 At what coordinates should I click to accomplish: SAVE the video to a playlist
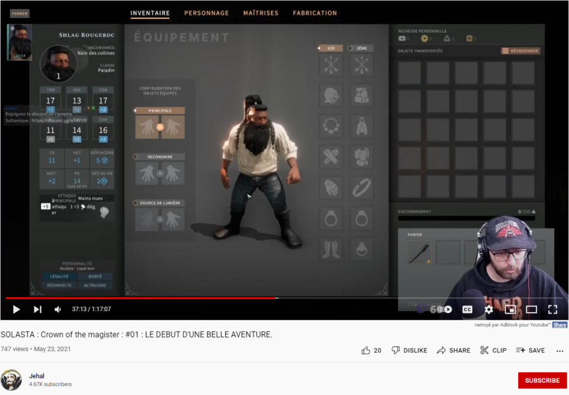pos(530,350)
